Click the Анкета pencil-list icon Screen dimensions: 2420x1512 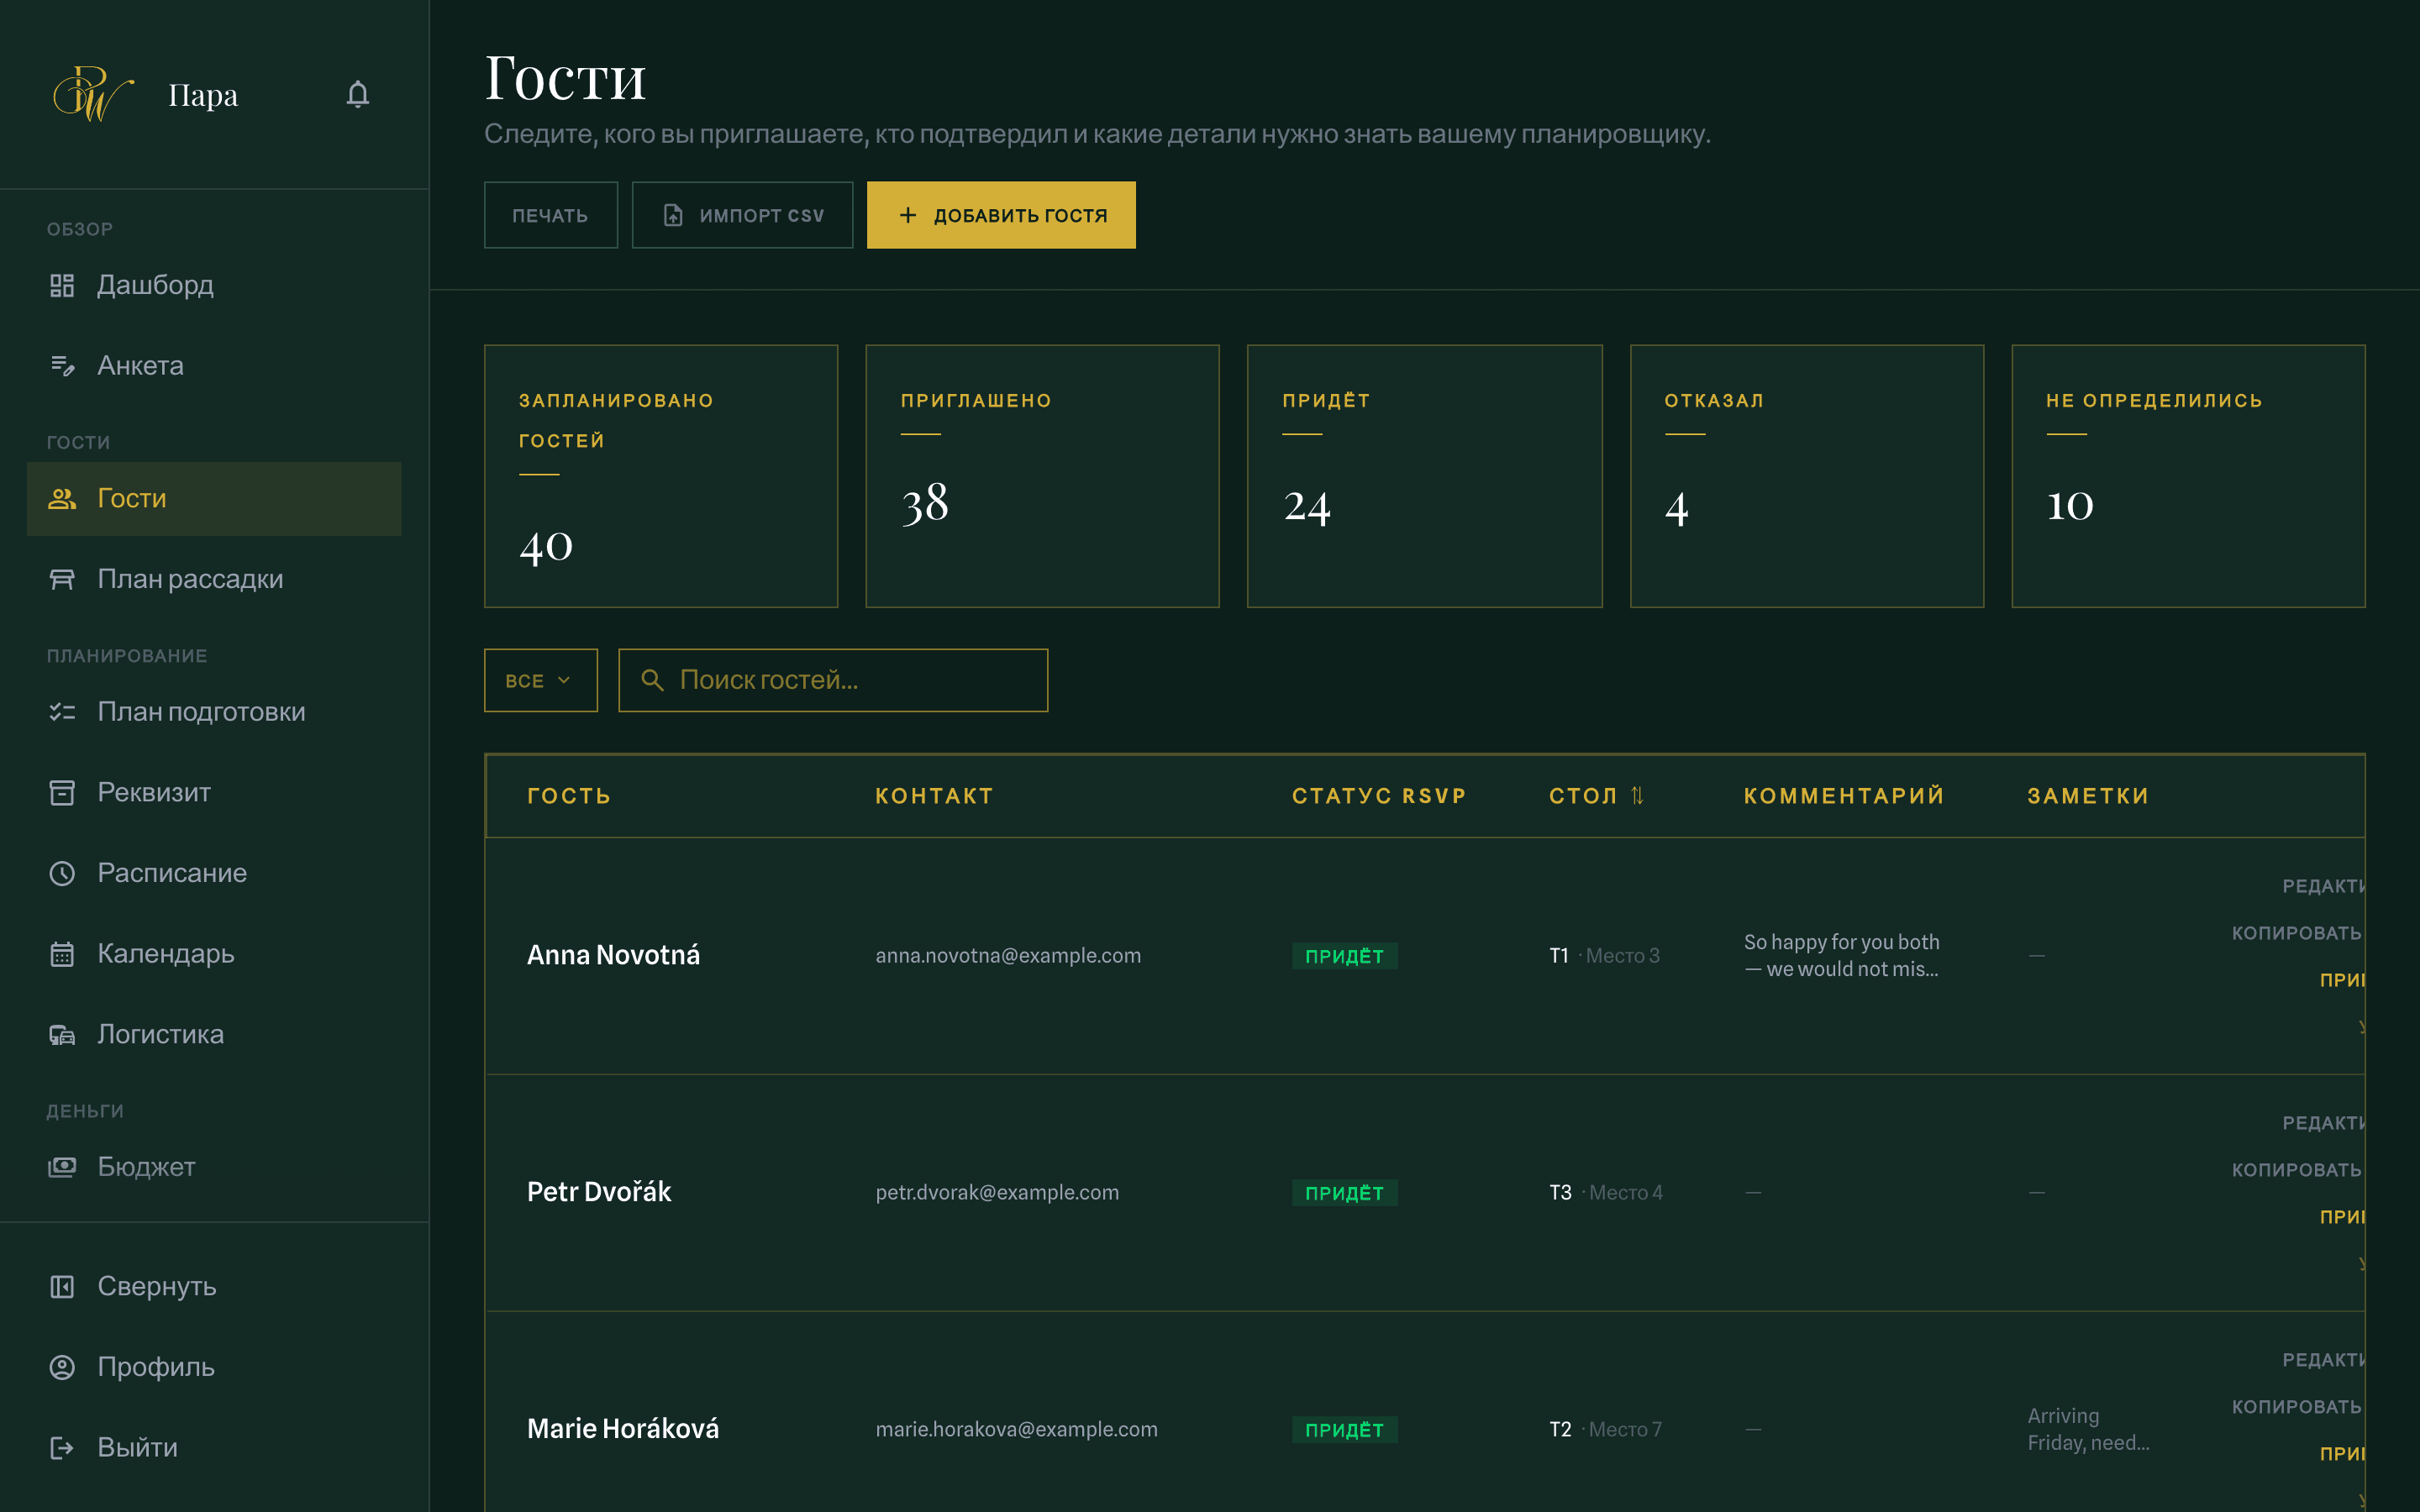tap(62, 366)
